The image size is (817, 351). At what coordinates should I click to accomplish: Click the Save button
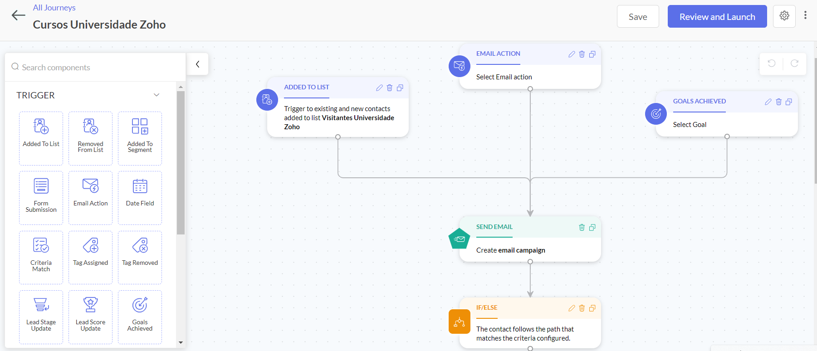tap(637, 17)
